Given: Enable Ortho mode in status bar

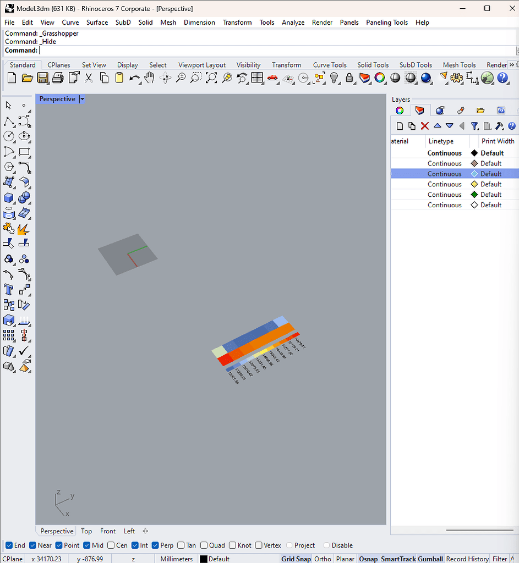Looking at the screenshot, I should pos(323,559).
